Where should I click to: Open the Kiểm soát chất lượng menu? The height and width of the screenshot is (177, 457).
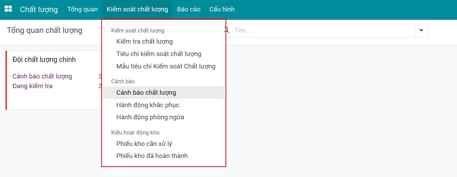coord(137,9)
